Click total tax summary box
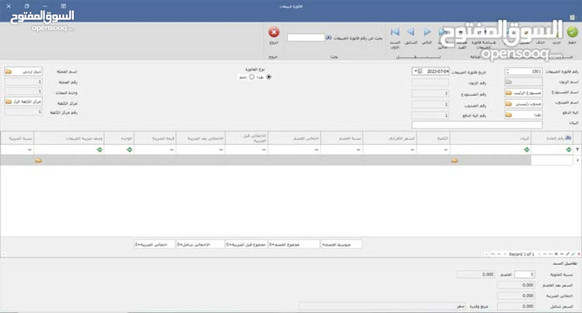Viewport: 582px width, 313px height. [x=155, y=244]
